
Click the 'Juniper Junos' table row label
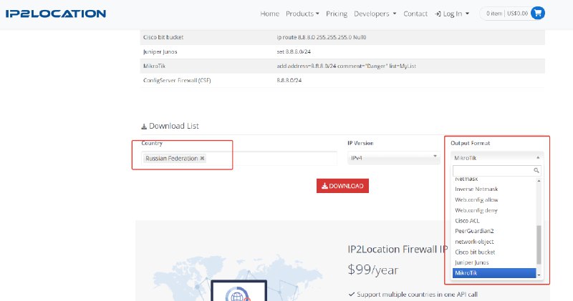click(160, 51)
